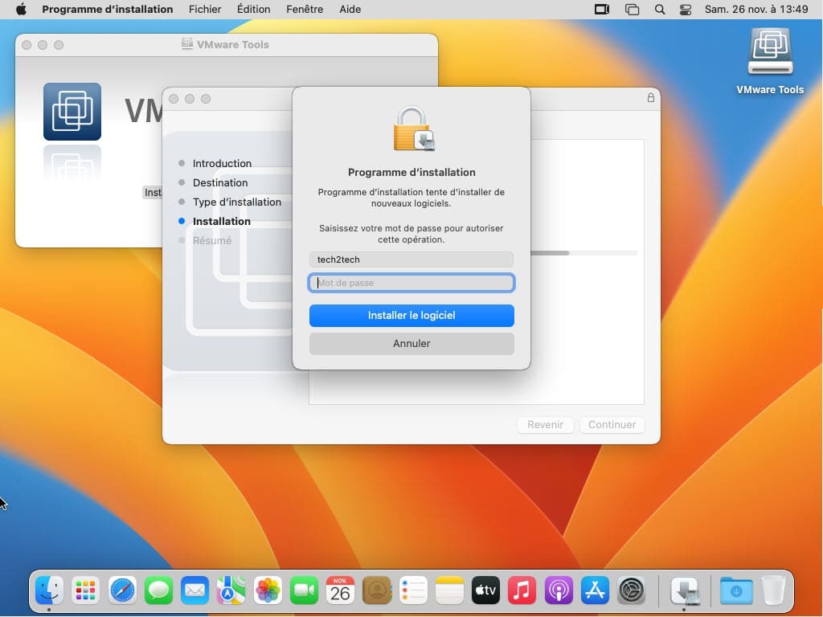
Task: Open Safari from the Dock
Action: 122,590
